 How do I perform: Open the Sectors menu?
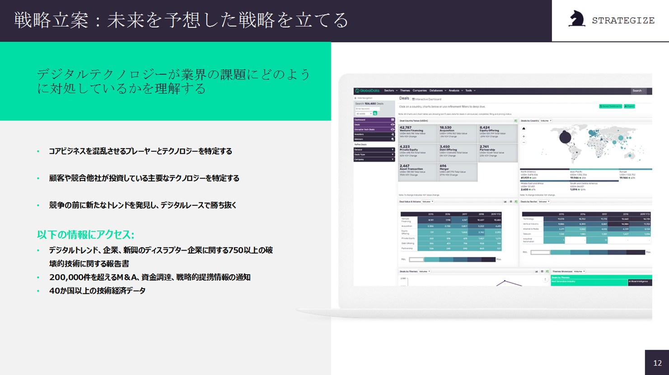tap(390, 91)
